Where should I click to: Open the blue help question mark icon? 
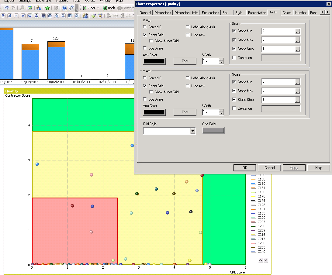tap(64, 8)
